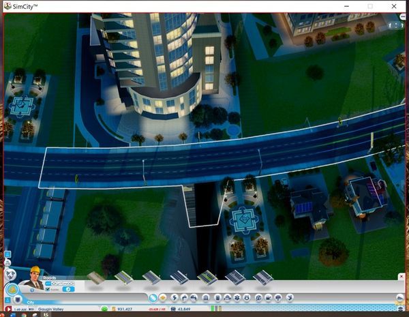
Task: Open the chat bubble icon
Action: (403, 17)
